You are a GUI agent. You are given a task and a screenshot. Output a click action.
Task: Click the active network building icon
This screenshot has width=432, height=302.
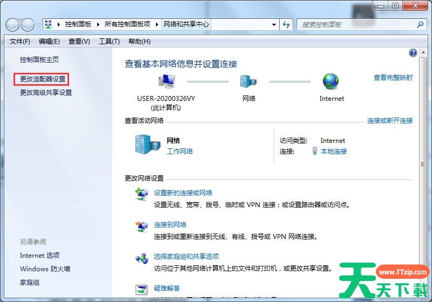point(147,144)
